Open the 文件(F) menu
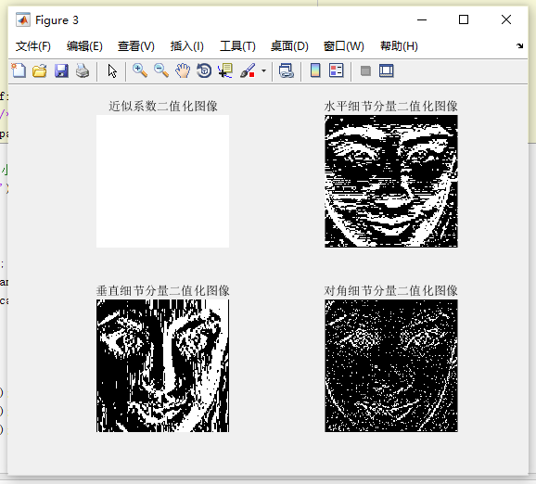Viewport: 536px width, 484px height. [32, 46]
